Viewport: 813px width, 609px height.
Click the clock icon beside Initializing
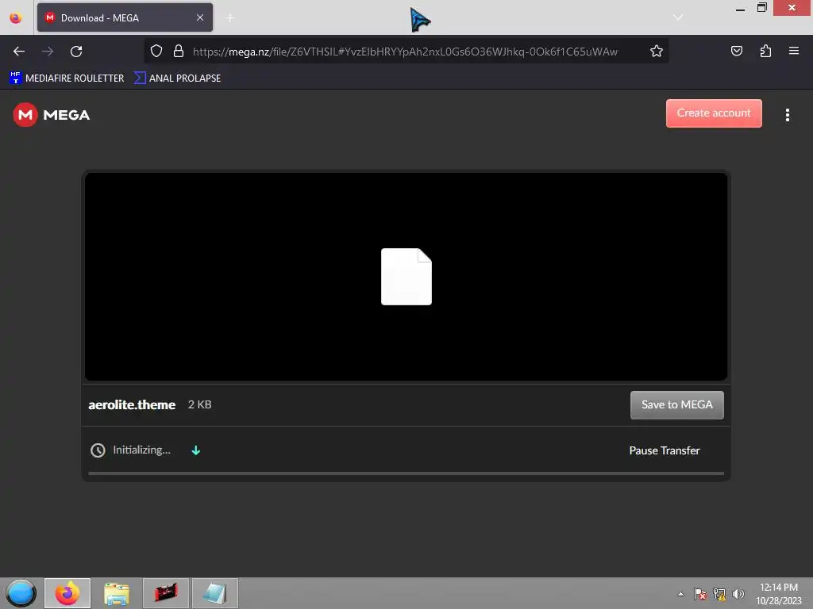[x=98, y=450]
